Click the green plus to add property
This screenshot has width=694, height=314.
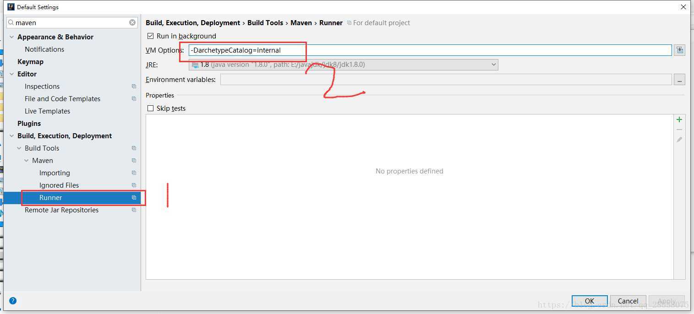(x=679, y=119)
